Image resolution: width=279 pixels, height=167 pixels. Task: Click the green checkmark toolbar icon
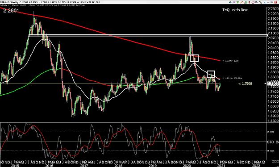pos(238,2)
